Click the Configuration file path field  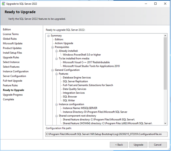[x=106, y=134]
